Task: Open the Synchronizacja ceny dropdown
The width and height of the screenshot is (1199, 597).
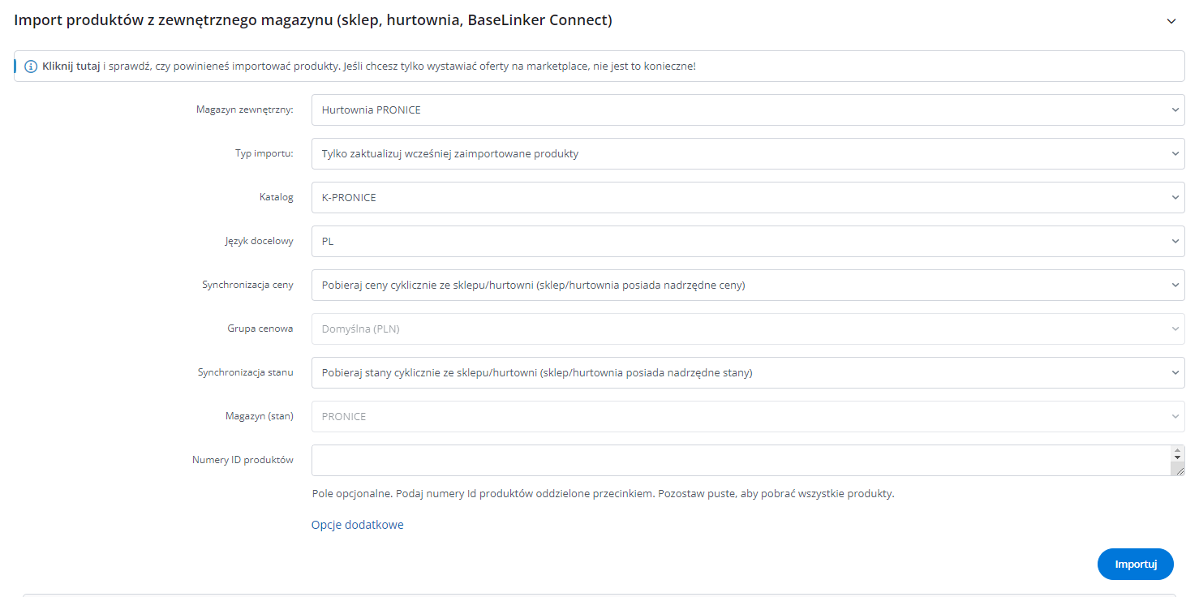Action: click(746, 286)
